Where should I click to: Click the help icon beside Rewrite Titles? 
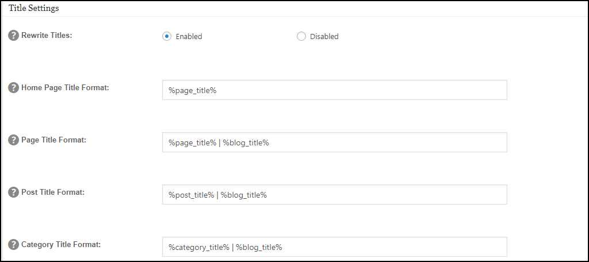click(x=14, y=36)
